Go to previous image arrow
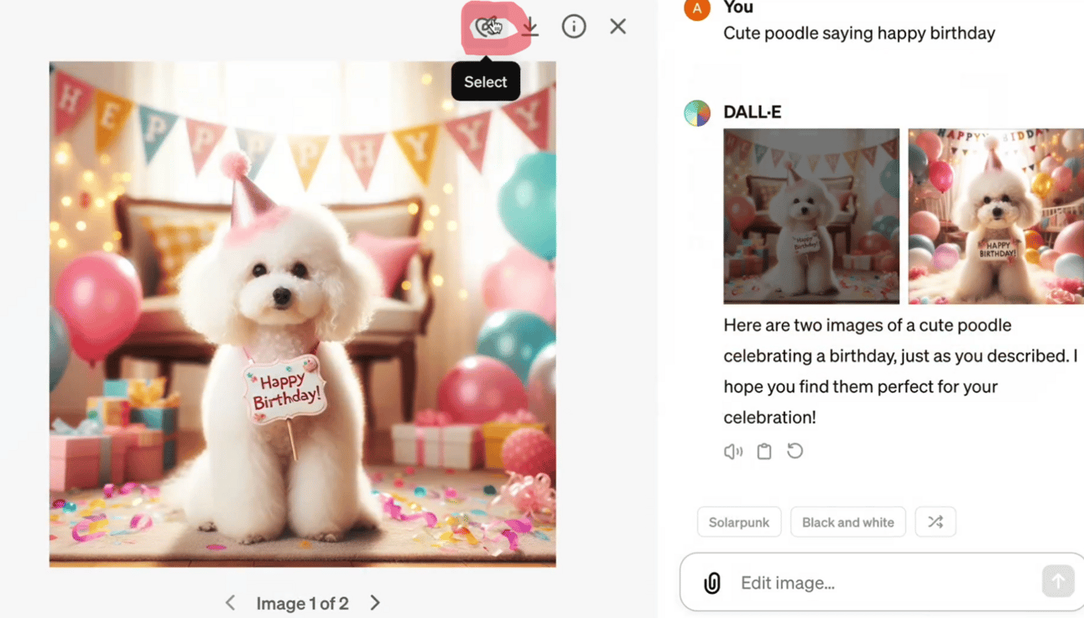1084x618 pixels. (x=231, y=603)
